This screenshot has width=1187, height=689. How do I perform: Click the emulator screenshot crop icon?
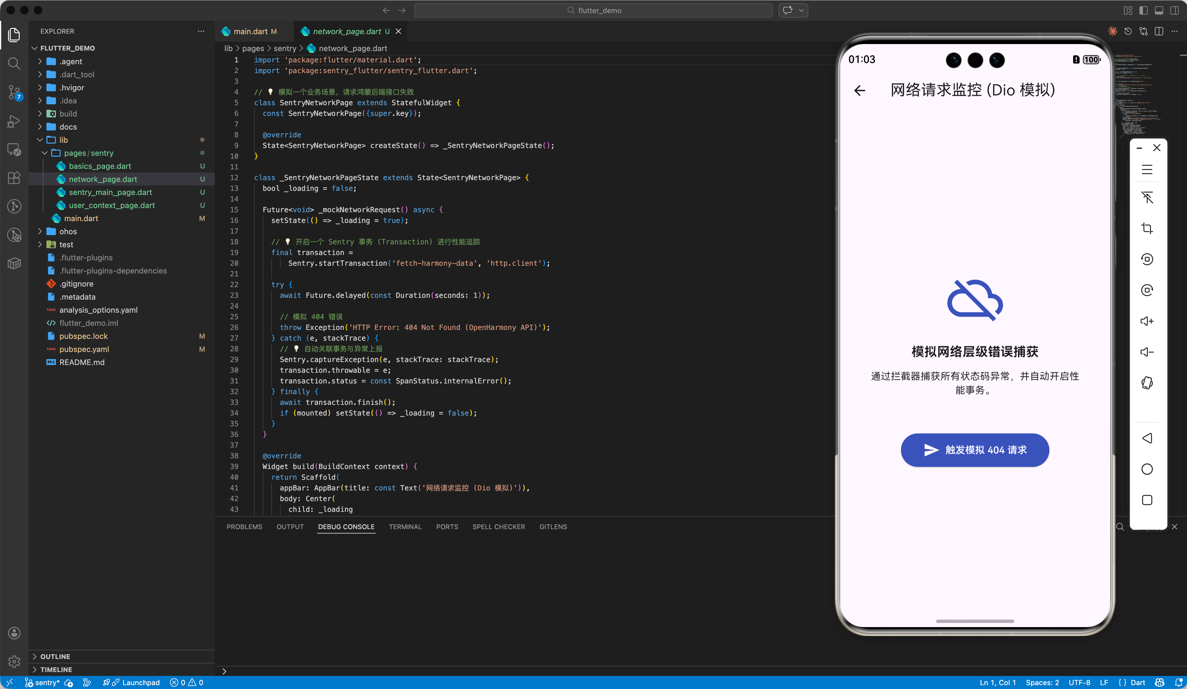[x=1147, y=228]
